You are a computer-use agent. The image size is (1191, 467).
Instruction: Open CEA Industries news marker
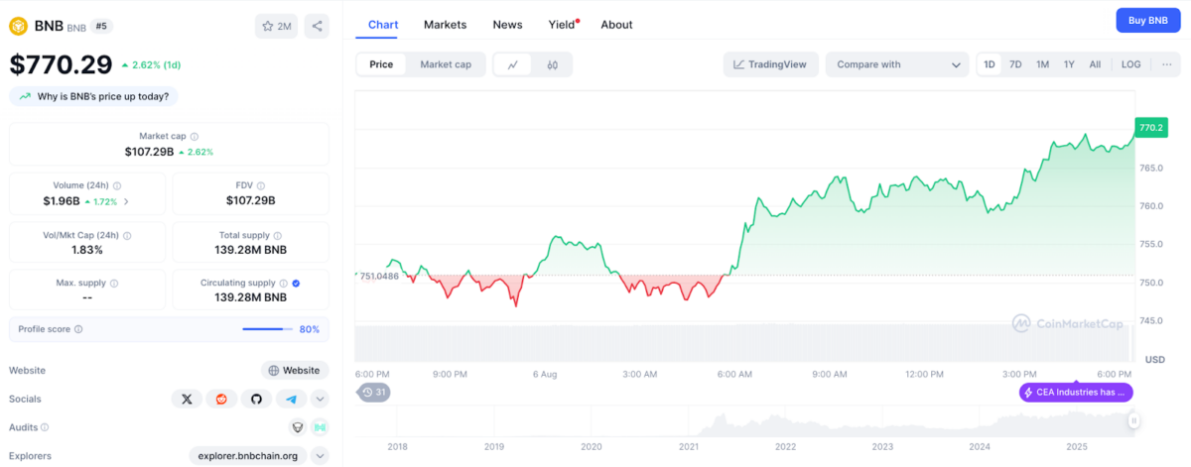[1076, 392]
